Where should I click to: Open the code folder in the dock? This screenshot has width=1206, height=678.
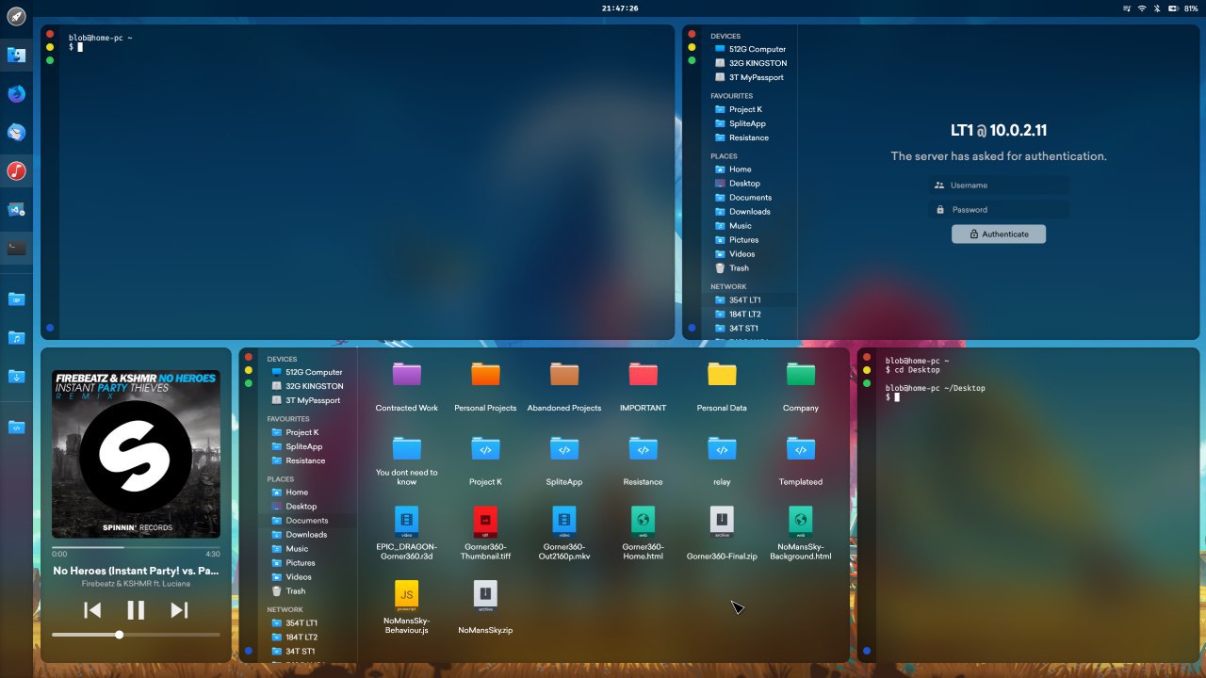(16, 427)
